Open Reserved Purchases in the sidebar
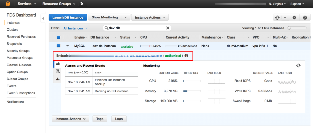 pos(21,37)
